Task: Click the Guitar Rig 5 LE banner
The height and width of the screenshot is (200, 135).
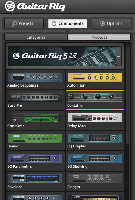Action: (x=62, y=56)
